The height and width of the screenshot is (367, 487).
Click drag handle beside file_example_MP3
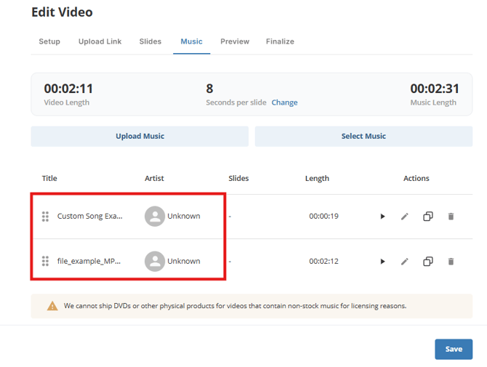click(45, 262)
